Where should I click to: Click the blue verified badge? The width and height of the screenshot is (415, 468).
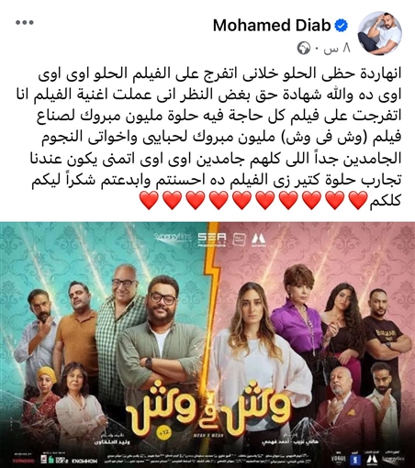(x=341, y=26)
